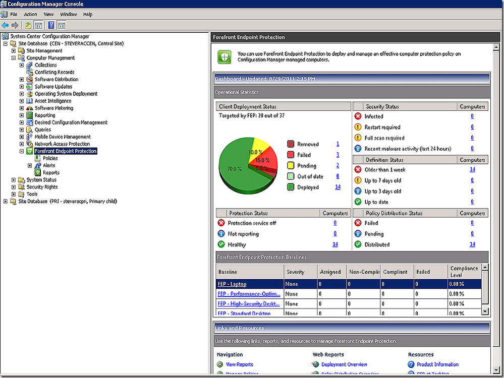Click the Healthy computers count link
Screen dimensions: 504x378
[335, 244]
